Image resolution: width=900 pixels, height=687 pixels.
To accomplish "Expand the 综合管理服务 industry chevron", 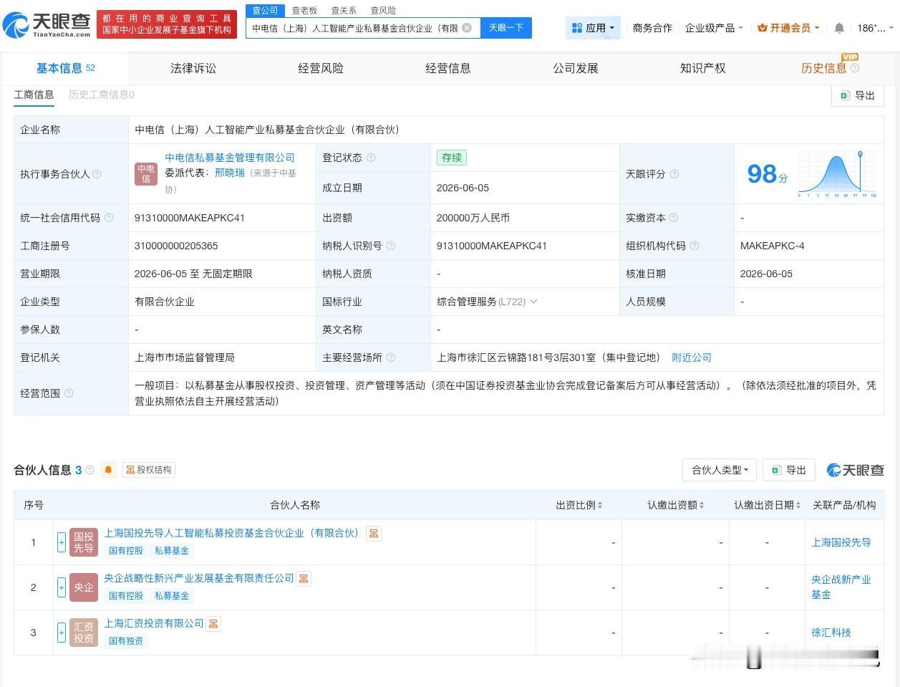I will pos(533,302).
